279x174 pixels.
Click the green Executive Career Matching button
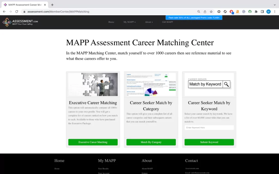93,142
